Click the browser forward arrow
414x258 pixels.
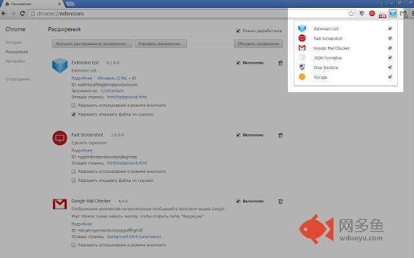(13, 14)
